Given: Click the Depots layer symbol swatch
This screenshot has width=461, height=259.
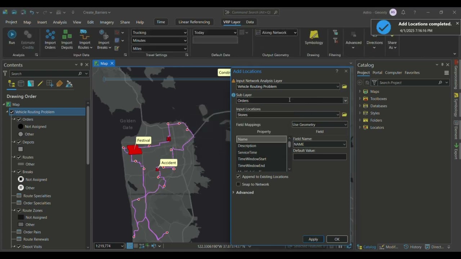Looking at the screenshot, I should (21, 149).
